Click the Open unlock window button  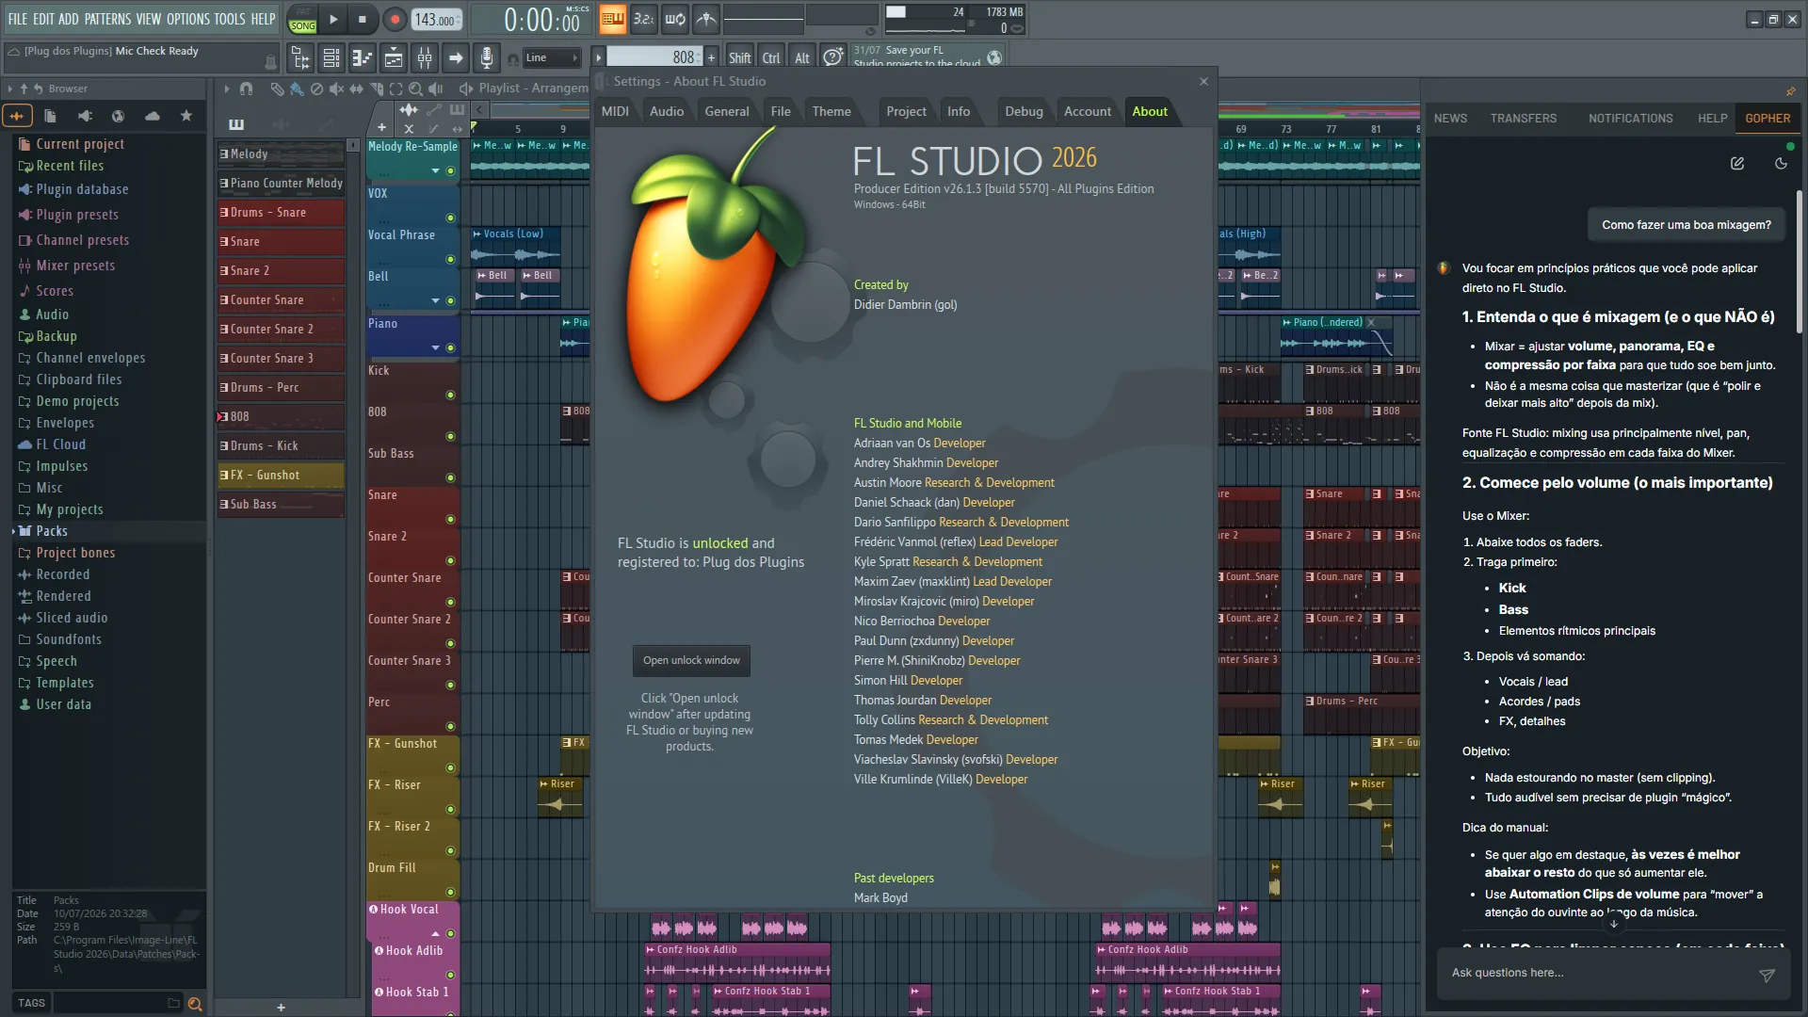click(x=691, y=660)
